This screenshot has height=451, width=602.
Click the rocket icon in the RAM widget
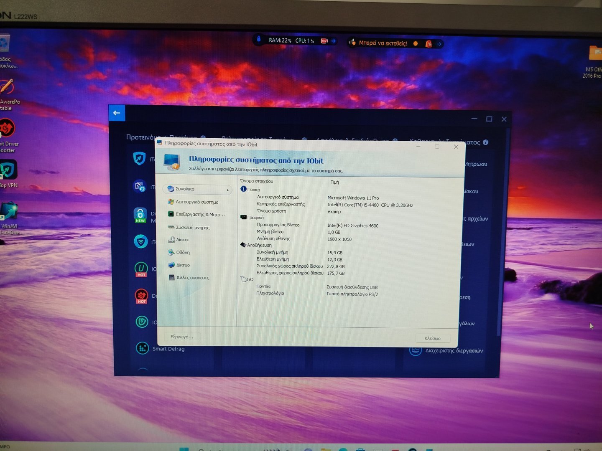click(259, 40)
